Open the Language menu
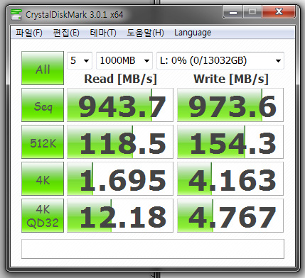This screenshot has width=305, height=278. tap(193, 33)
